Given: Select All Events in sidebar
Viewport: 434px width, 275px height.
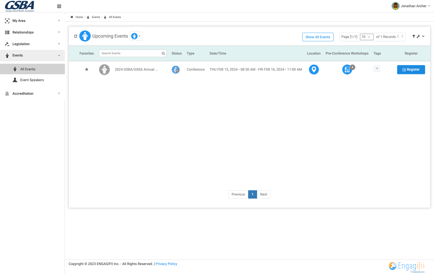Looking at the screenshot, I should tap(32, 69).
